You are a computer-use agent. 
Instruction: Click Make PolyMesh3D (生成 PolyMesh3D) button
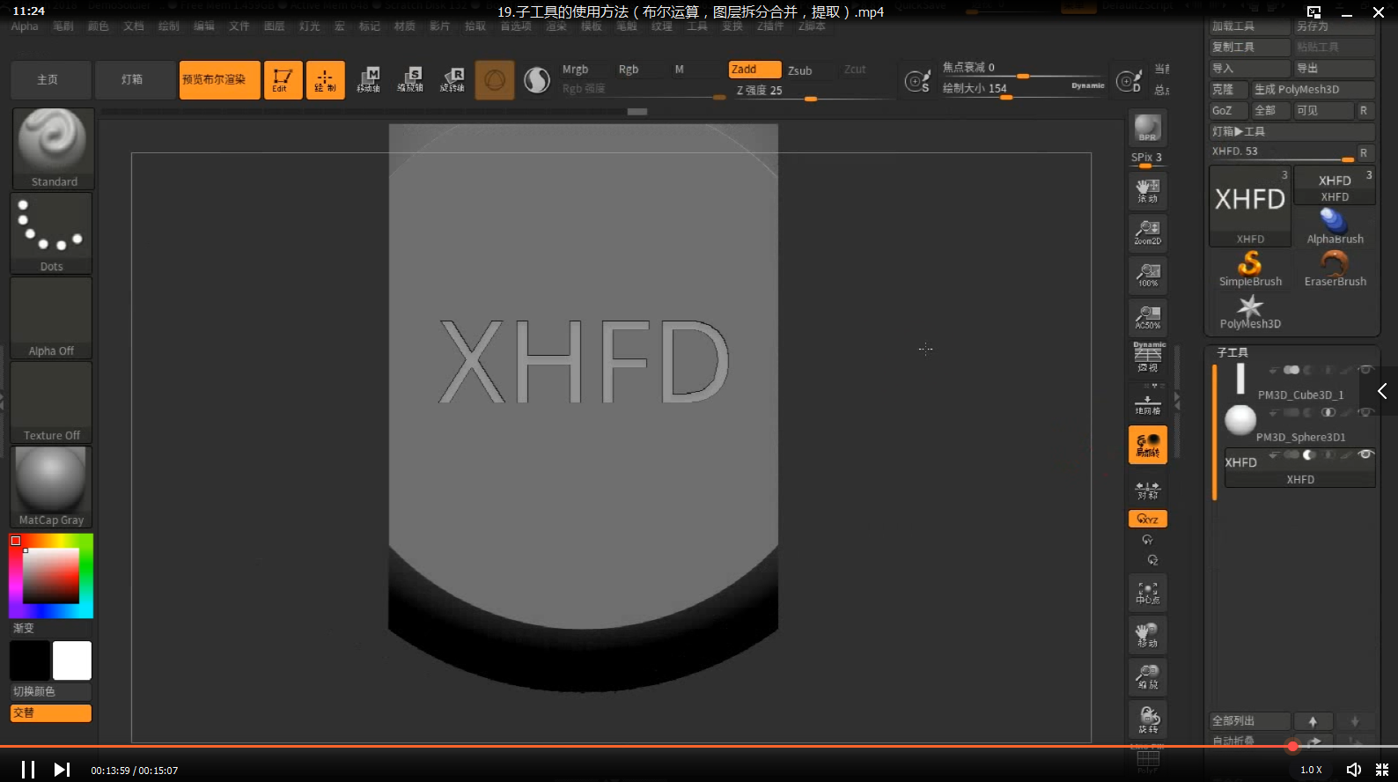pyautogui.click(x=1313, y=90)
